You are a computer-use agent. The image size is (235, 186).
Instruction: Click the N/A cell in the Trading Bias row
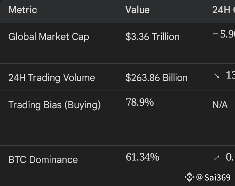pos(220,105)
